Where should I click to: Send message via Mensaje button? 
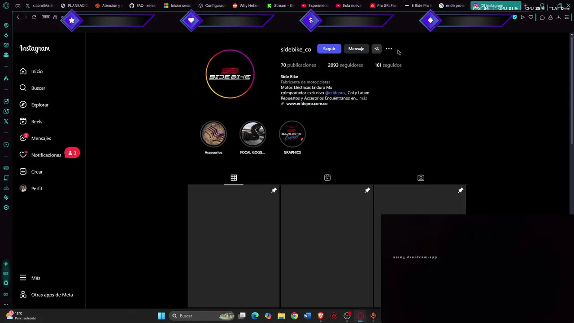[x=356, y=49]
